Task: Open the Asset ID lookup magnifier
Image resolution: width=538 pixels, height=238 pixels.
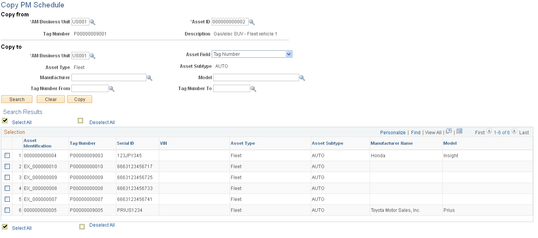Action: point(252,21)
